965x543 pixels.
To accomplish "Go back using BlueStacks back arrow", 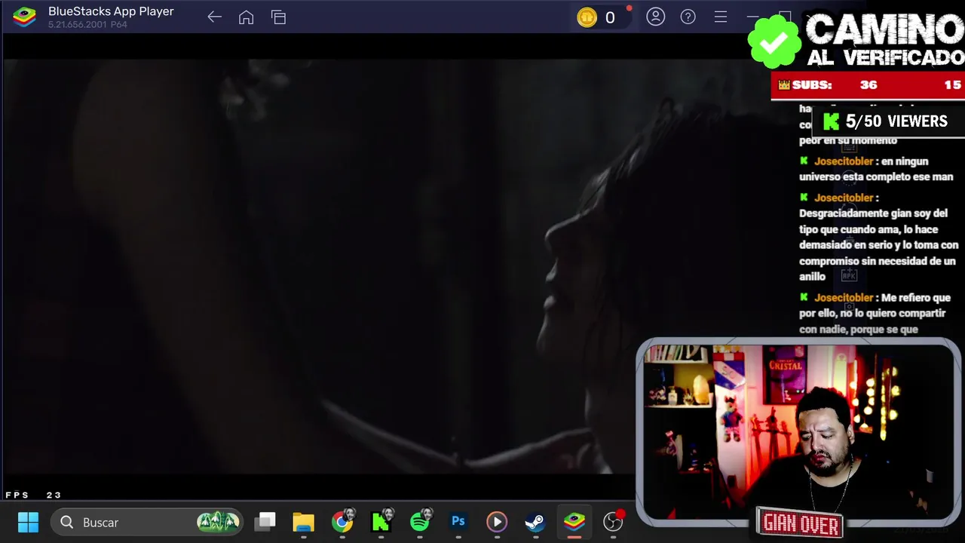I will (214, 17).
